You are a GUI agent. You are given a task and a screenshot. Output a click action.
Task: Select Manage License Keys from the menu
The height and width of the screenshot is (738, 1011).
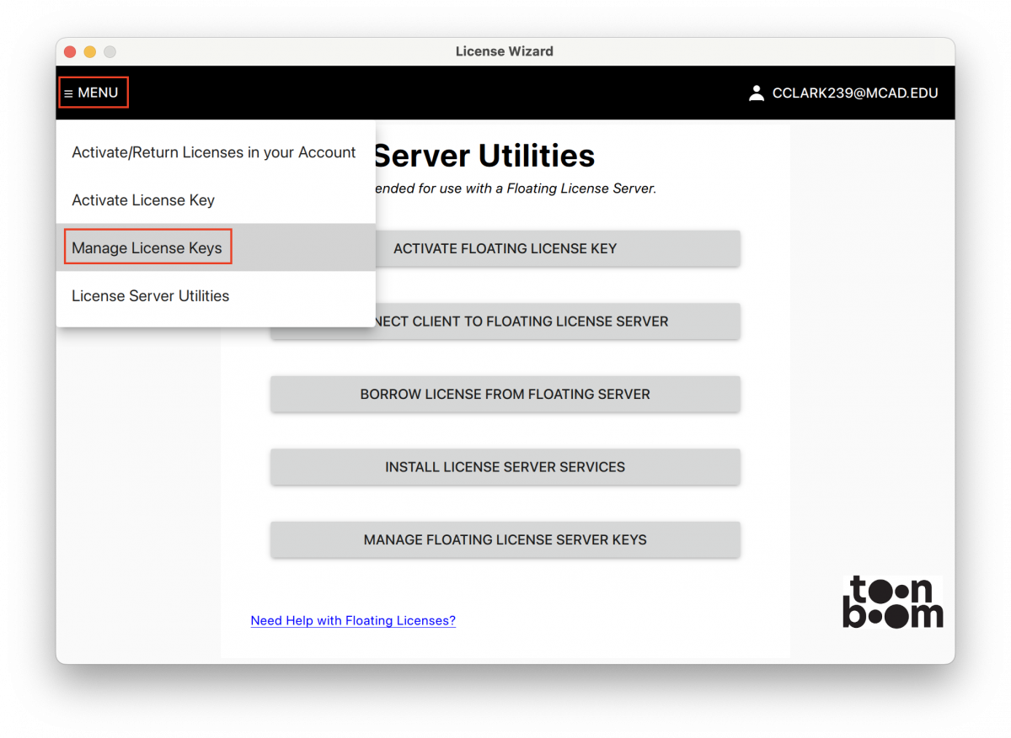pyautogui.click(x=147, y=247)
